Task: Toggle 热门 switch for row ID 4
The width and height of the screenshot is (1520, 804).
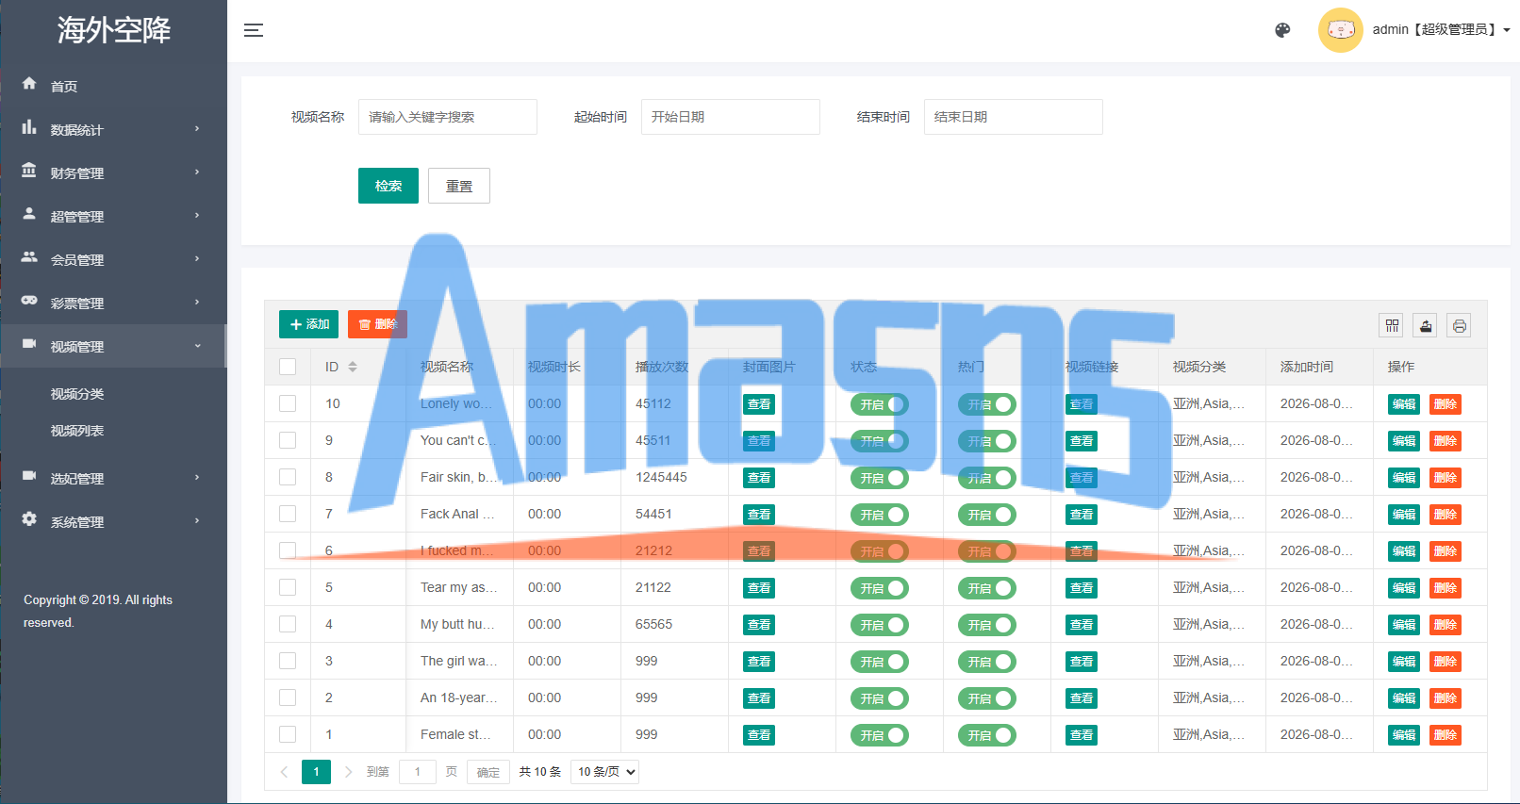Action: click(986, 625)
